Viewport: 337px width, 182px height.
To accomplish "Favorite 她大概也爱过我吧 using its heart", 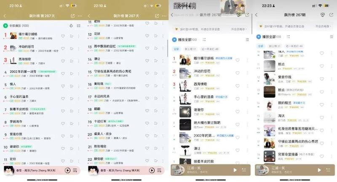I will tap(238, 124).
